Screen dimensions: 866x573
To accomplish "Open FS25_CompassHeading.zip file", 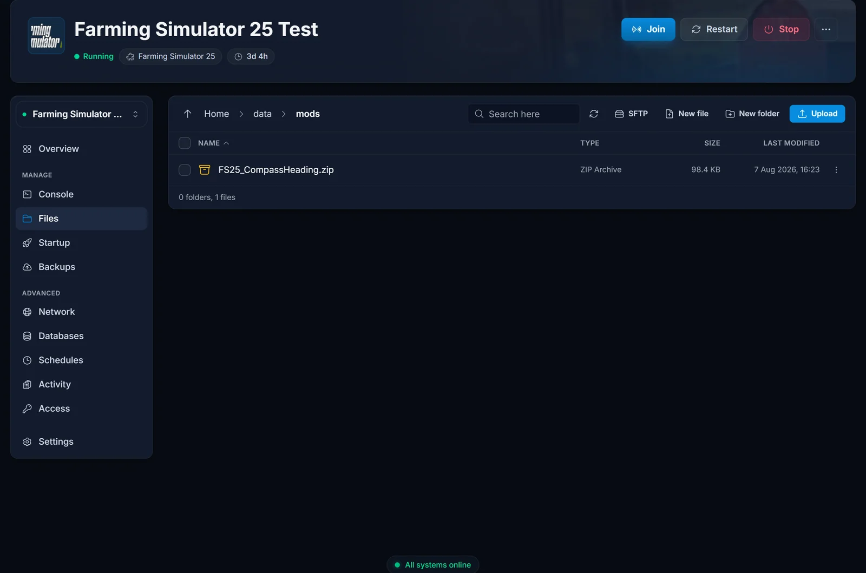I will (276, 170).
